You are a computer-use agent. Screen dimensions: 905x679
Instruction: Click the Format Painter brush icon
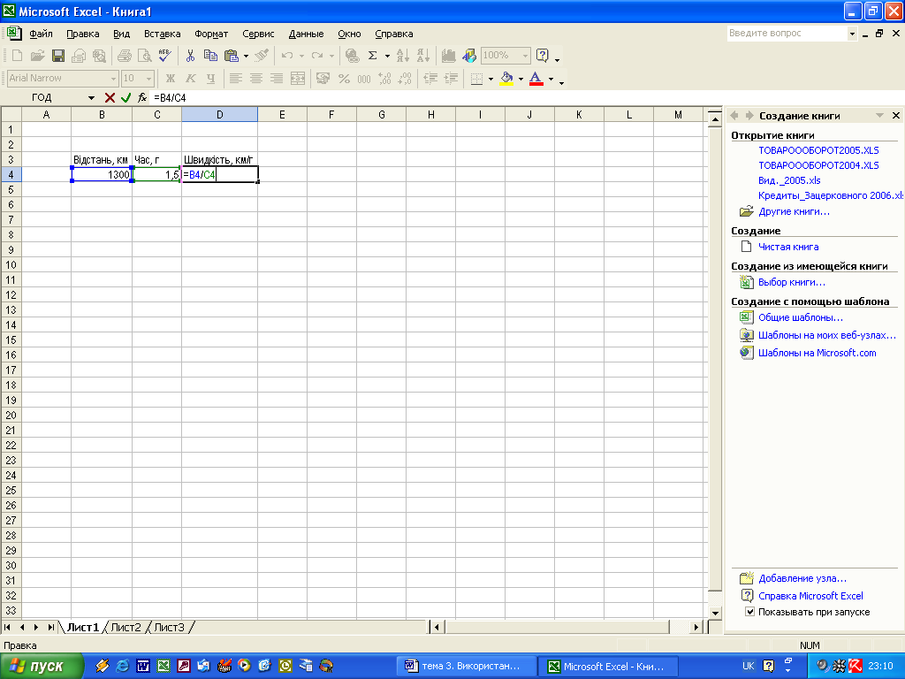[x=262, y=56]
